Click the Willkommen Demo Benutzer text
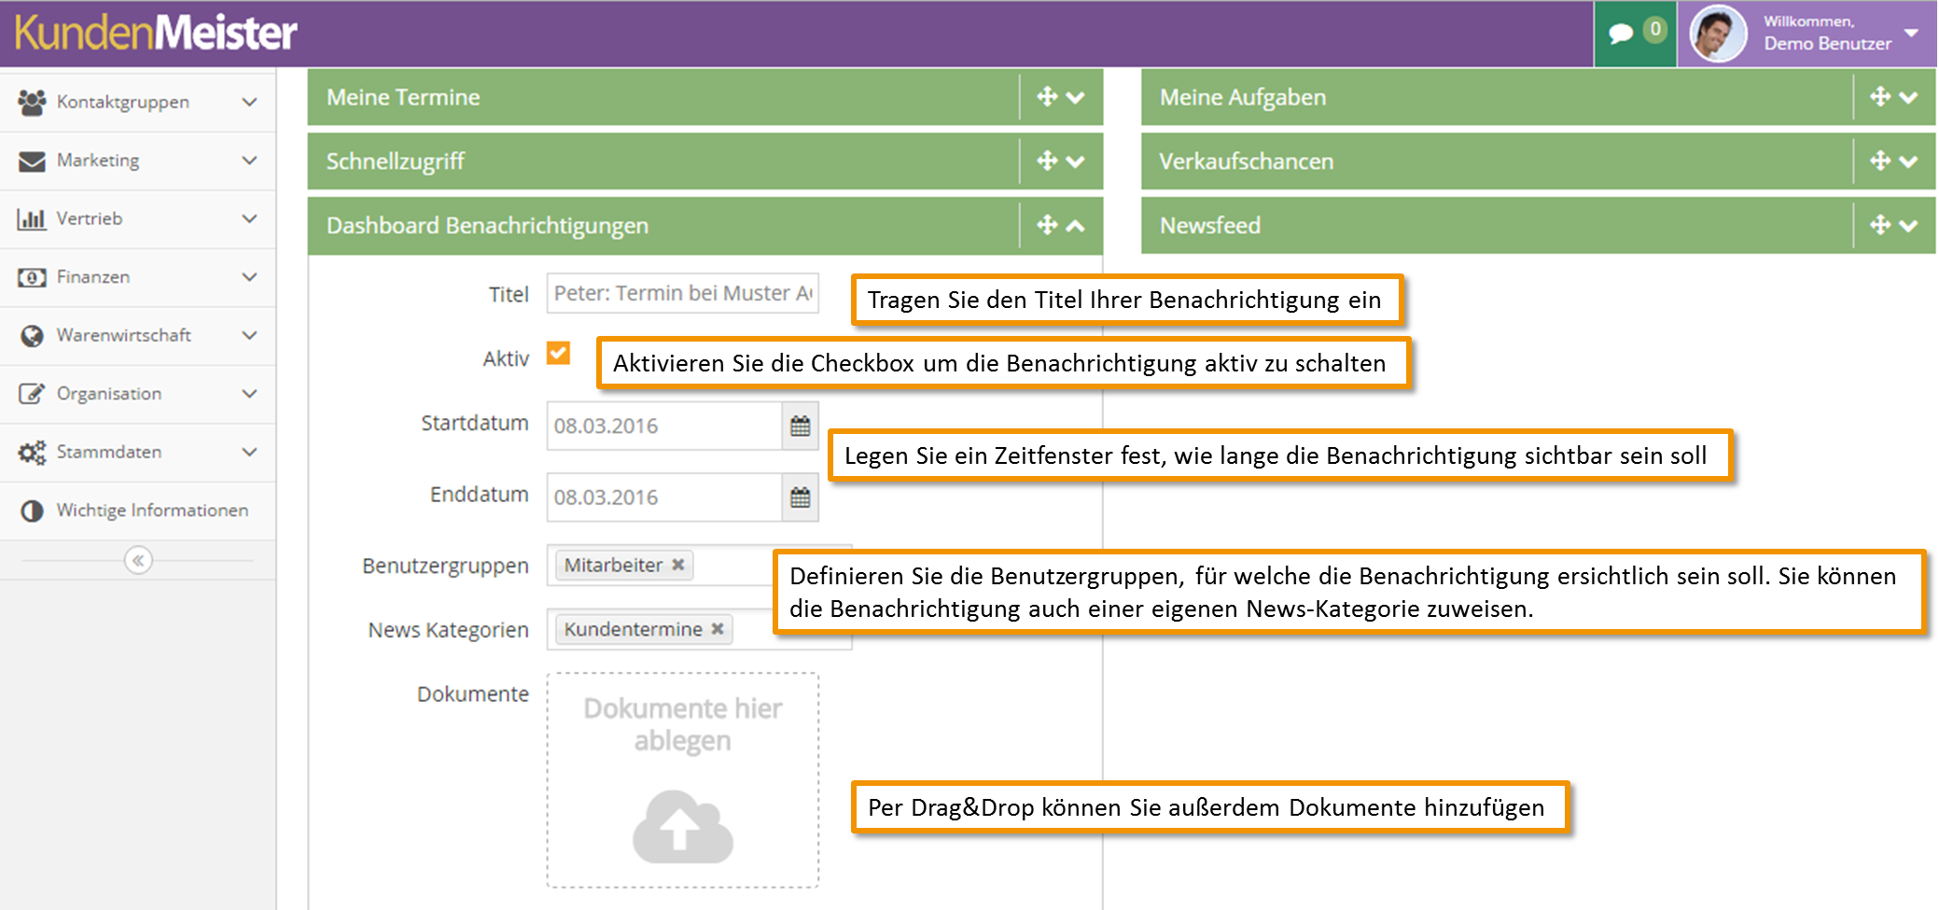Image resolution: width=1939 pixels, height=910 pixels. pyautogui.click(x=1827, y=33)
